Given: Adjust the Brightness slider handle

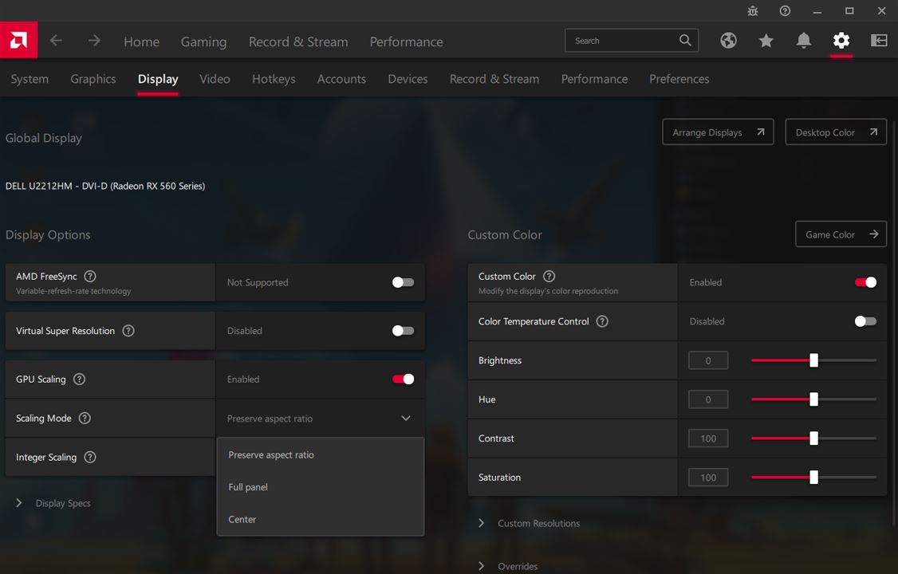Looking at the screenshot, I should [x=813, y=360].
